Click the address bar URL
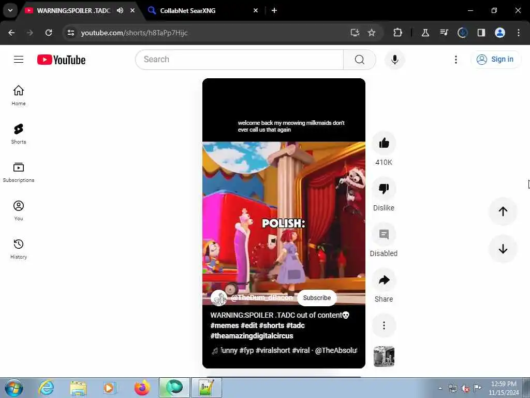 (x=134, y=33)
